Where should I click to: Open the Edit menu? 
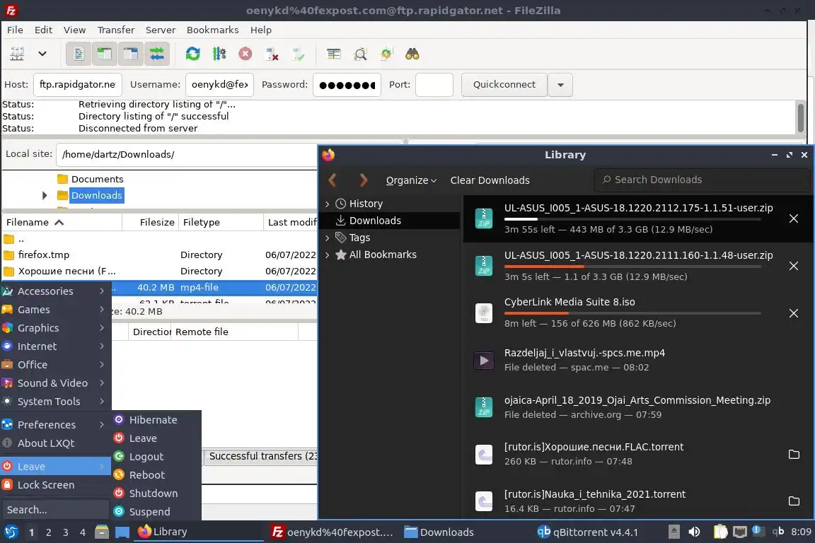[x=43, y=30]
